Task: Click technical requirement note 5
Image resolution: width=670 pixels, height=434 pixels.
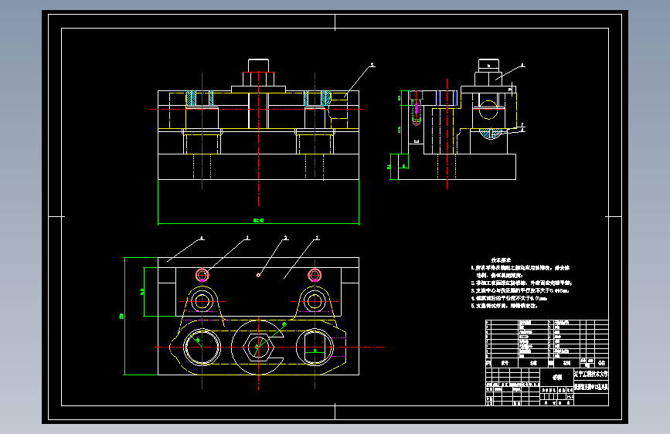Action: tap(504, 306)
